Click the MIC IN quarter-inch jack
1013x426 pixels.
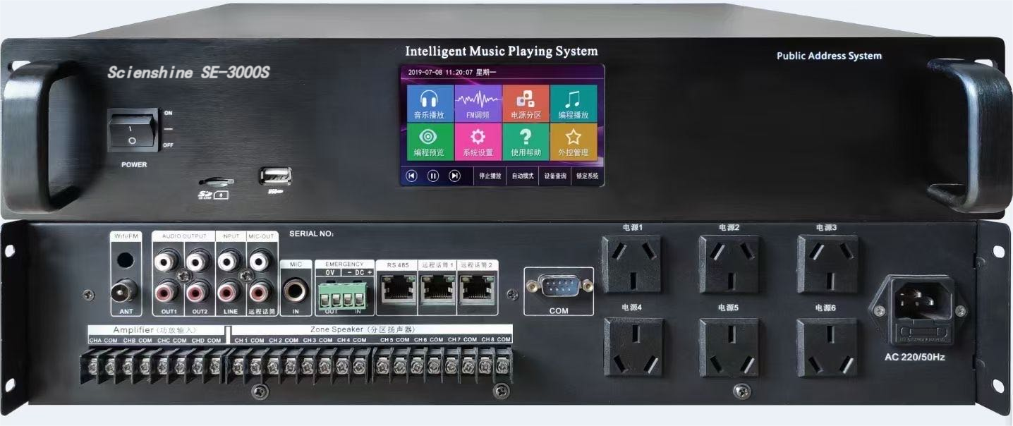(x=295, y=291)
